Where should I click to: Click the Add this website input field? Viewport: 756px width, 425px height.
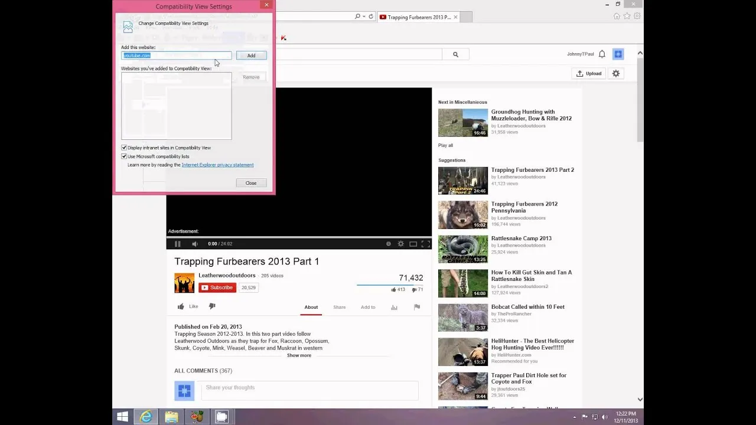177,55
